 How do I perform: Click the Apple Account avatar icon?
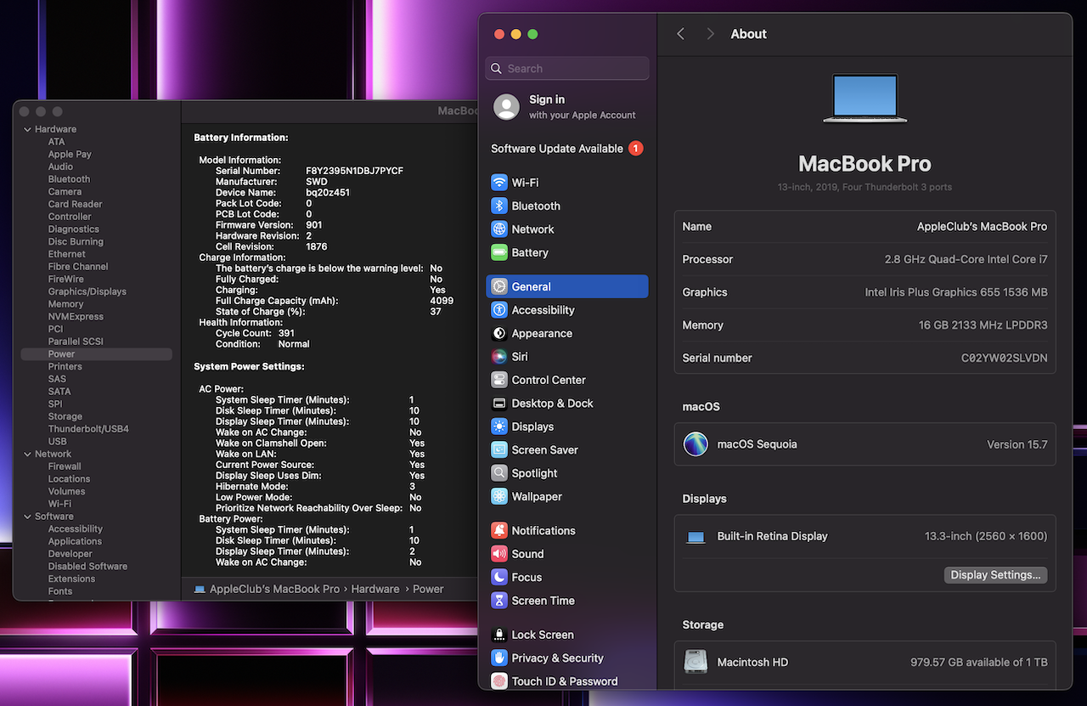[x=507, y=107]
